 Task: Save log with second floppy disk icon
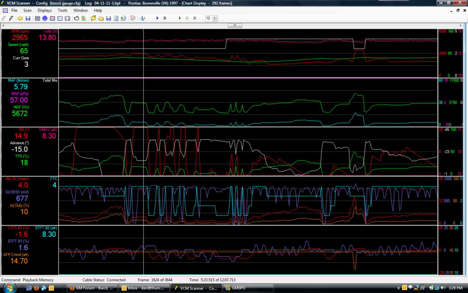click(x=108, y=18)
